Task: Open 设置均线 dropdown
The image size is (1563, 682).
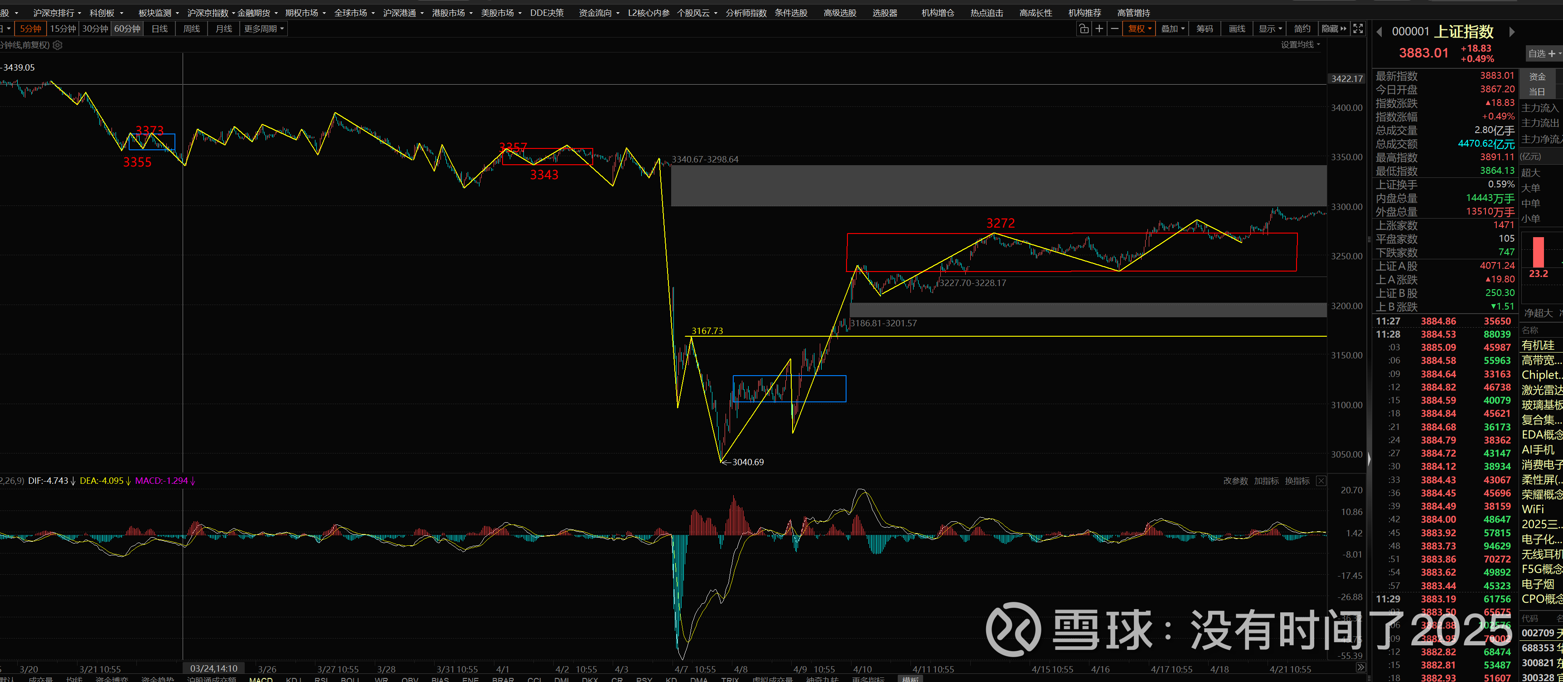Action: point(1300,45)
